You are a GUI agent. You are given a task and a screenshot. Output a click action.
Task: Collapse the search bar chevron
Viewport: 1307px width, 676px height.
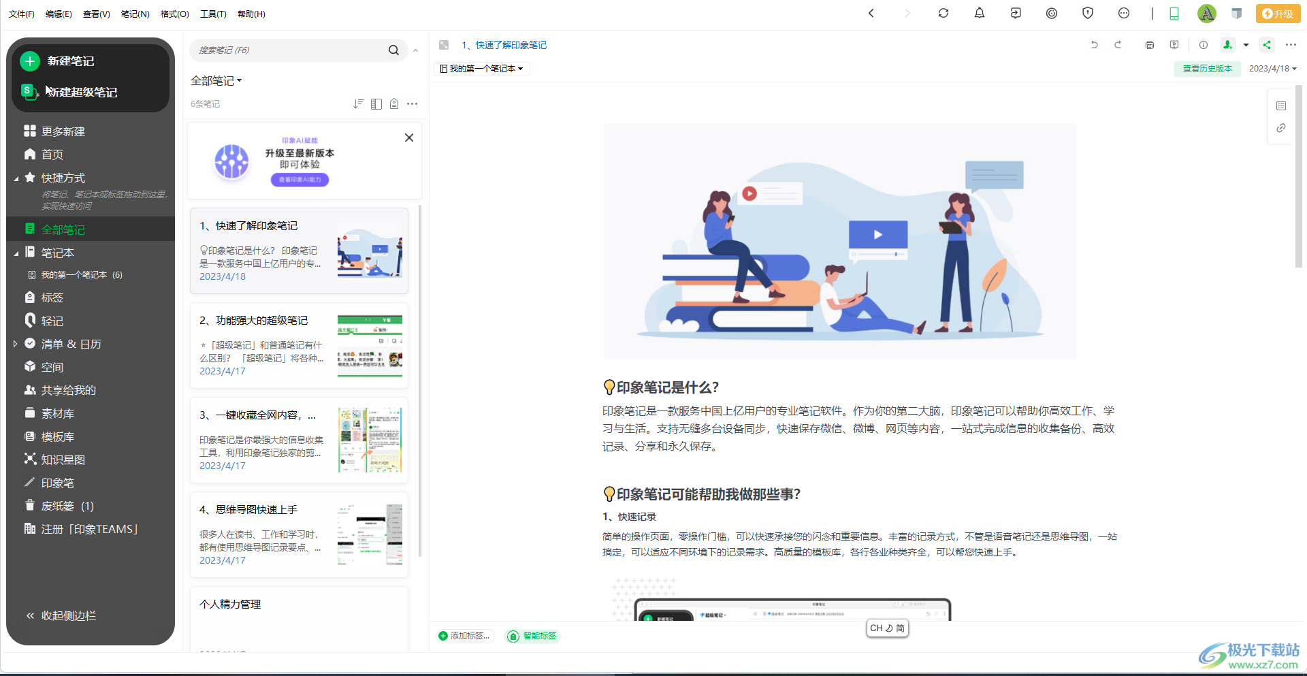[415, 51]
